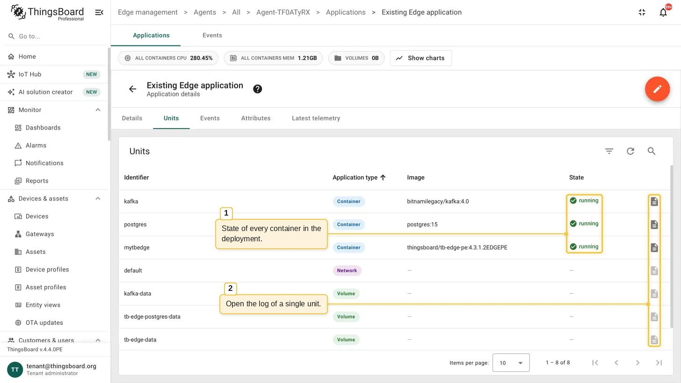Open the postgres unit log icon
The height and width of the screenshot is (383, 681).
(654, 224)
